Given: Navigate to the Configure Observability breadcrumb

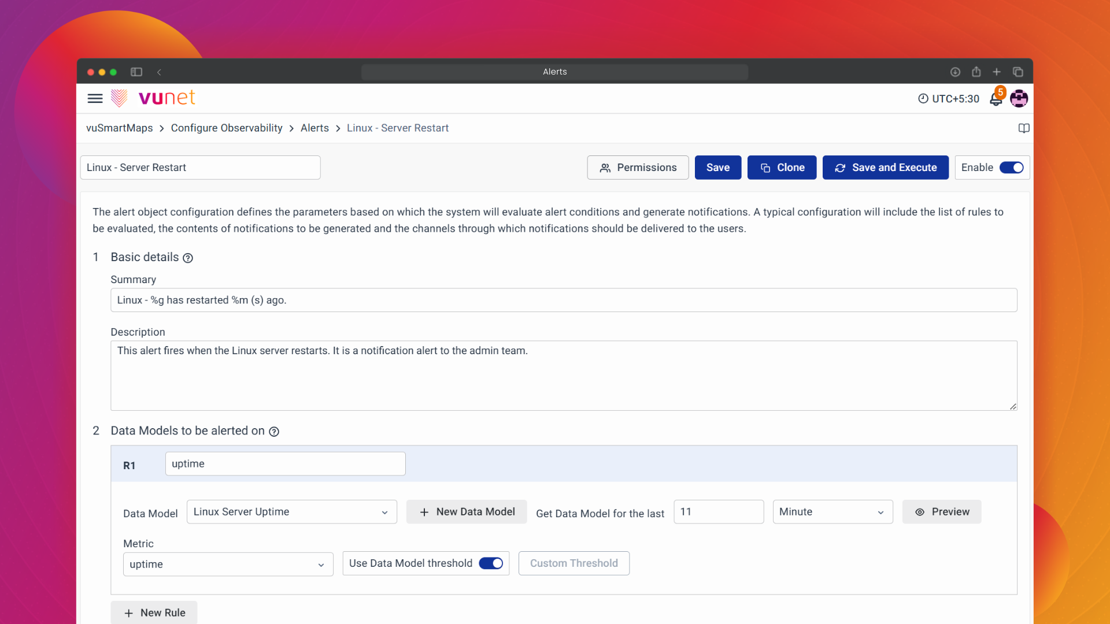Looking at the screenshot, I should [x=227, y=128].
